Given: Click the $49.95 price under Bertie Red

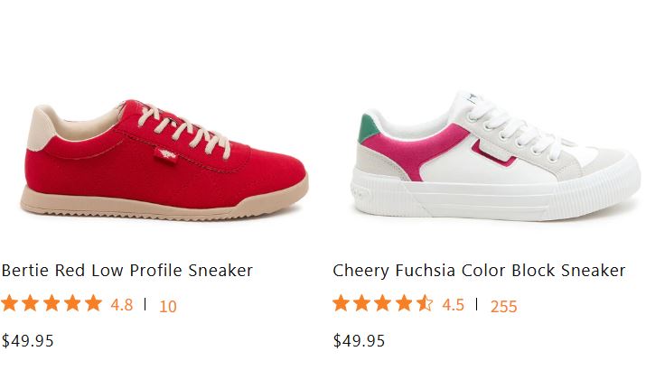Looking at the screenshot, I should coord(27,340).
